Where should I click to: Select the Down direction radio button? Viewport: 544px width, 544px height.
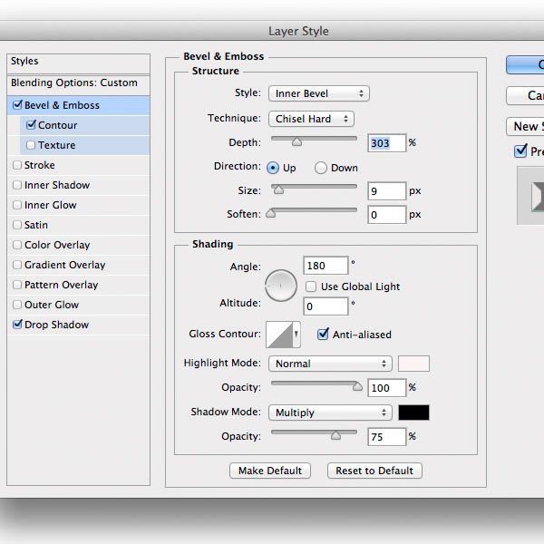coord(321,168)
